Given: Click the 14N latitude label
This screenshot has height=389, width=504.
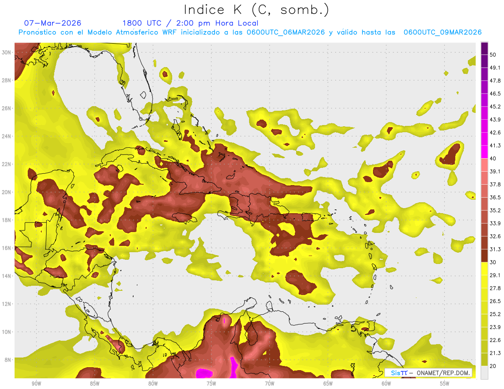Looking at the screenshot, I should tap(7, 276).
